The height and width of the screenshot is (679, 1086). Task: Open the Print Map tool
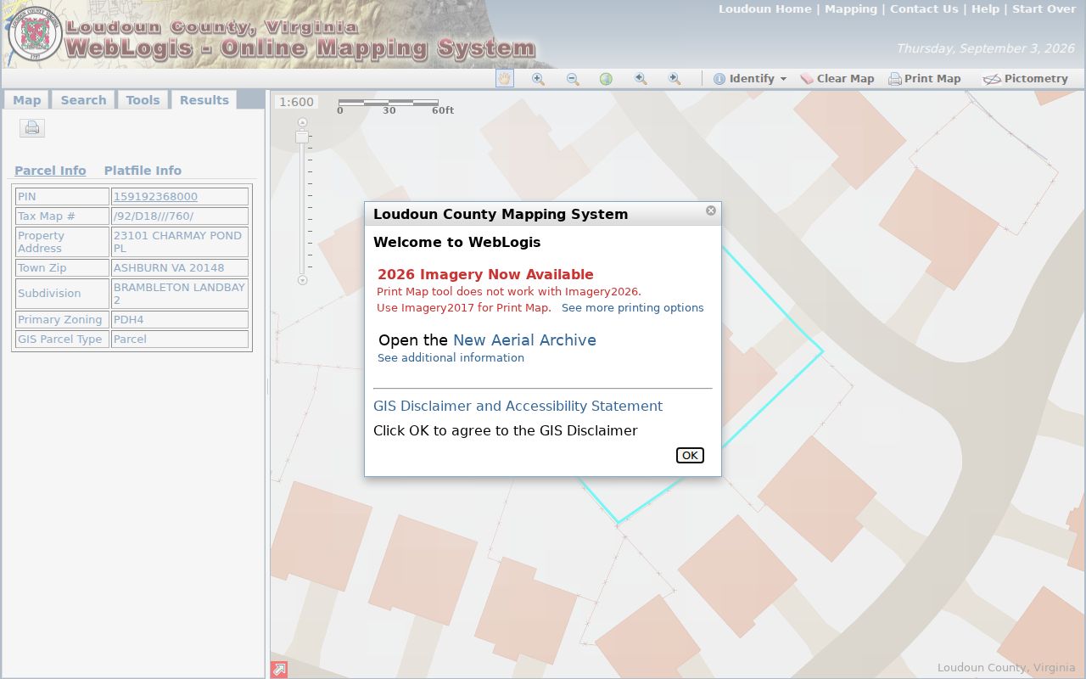pyautogui.click(x=924, y=79)
